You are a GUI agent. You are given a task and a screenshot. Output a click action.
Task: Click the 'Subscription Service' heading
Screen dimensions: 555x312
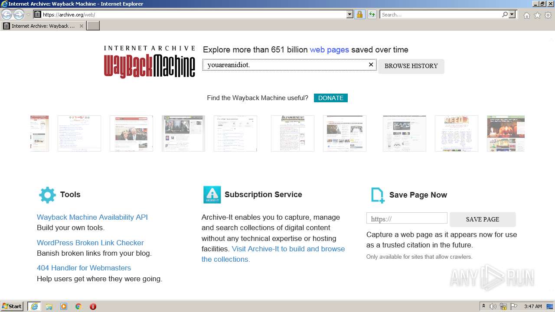(263, 195)
